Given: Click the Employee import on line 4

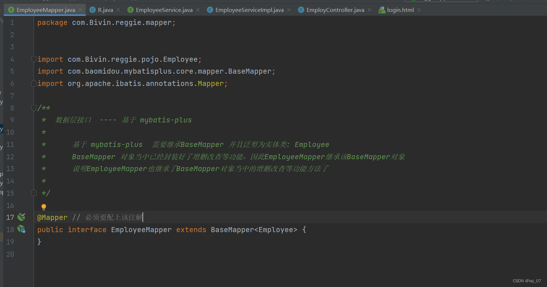Looking at the screenshot, I should 180,59.
